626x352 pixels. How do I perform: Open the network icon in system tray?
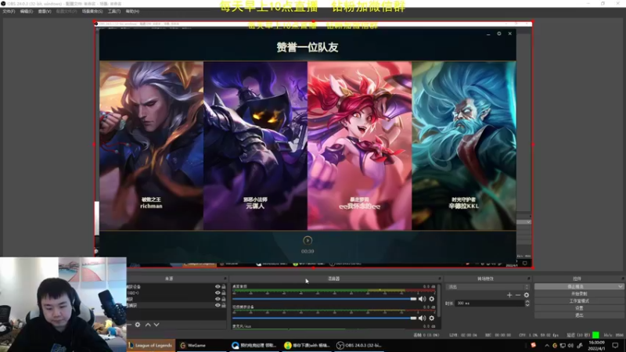click(x=563, y=346)
